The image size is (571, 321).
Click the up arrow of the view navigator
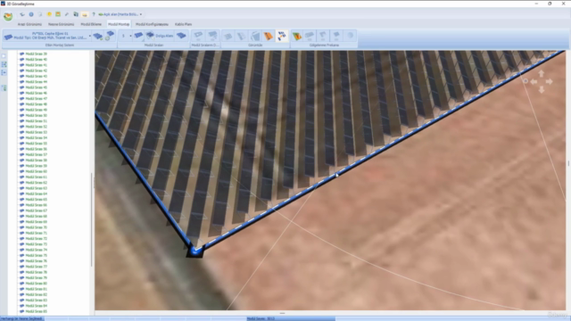click(x=542, y=74)
